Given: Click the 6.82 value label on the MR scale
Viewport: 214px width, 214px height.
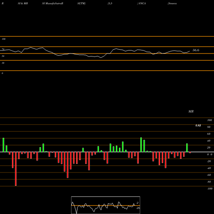Looking at the screenshot, I should coord(198,125).
